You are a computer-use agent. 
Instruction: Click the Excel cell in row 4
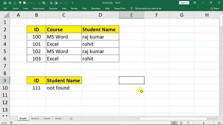coord(64,44)
